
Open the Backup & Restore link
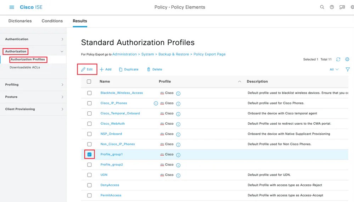coord(174,54)
